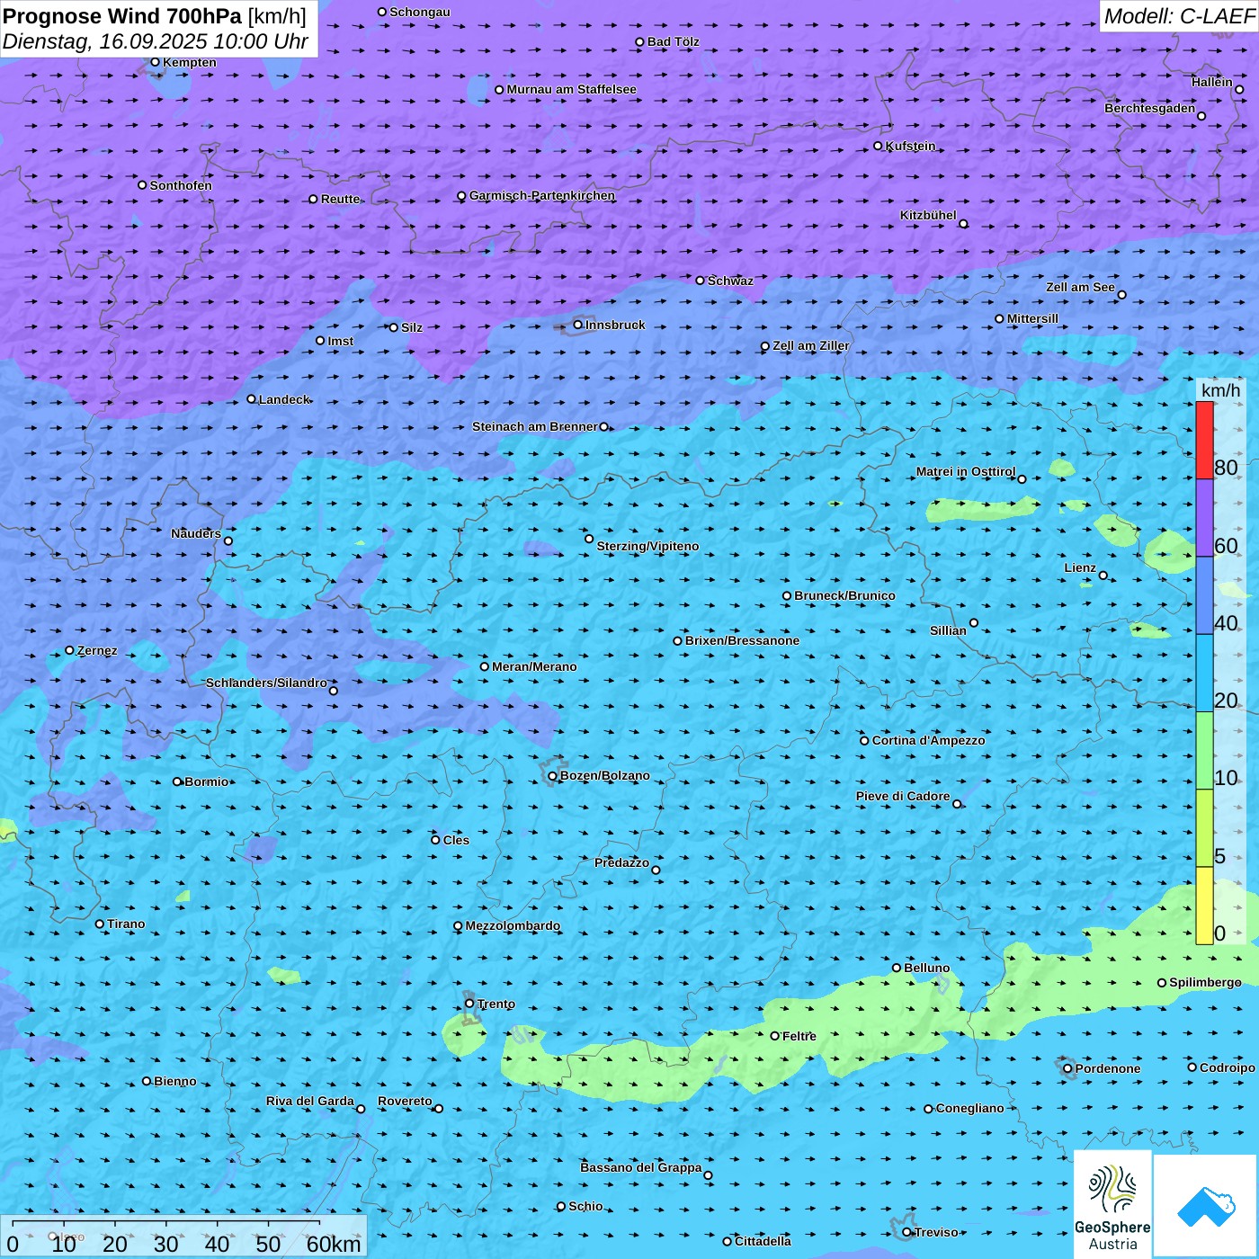Image resolution: width=1259 pixels, height=1259 pixels.
Task: Click the date 'Dienstag, 16.09.2025 10:00 Uhr'
Action: point(156,41)
